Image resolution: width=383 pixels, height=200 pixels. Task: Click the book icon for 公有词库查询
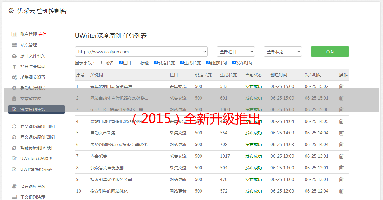(14, 186)
